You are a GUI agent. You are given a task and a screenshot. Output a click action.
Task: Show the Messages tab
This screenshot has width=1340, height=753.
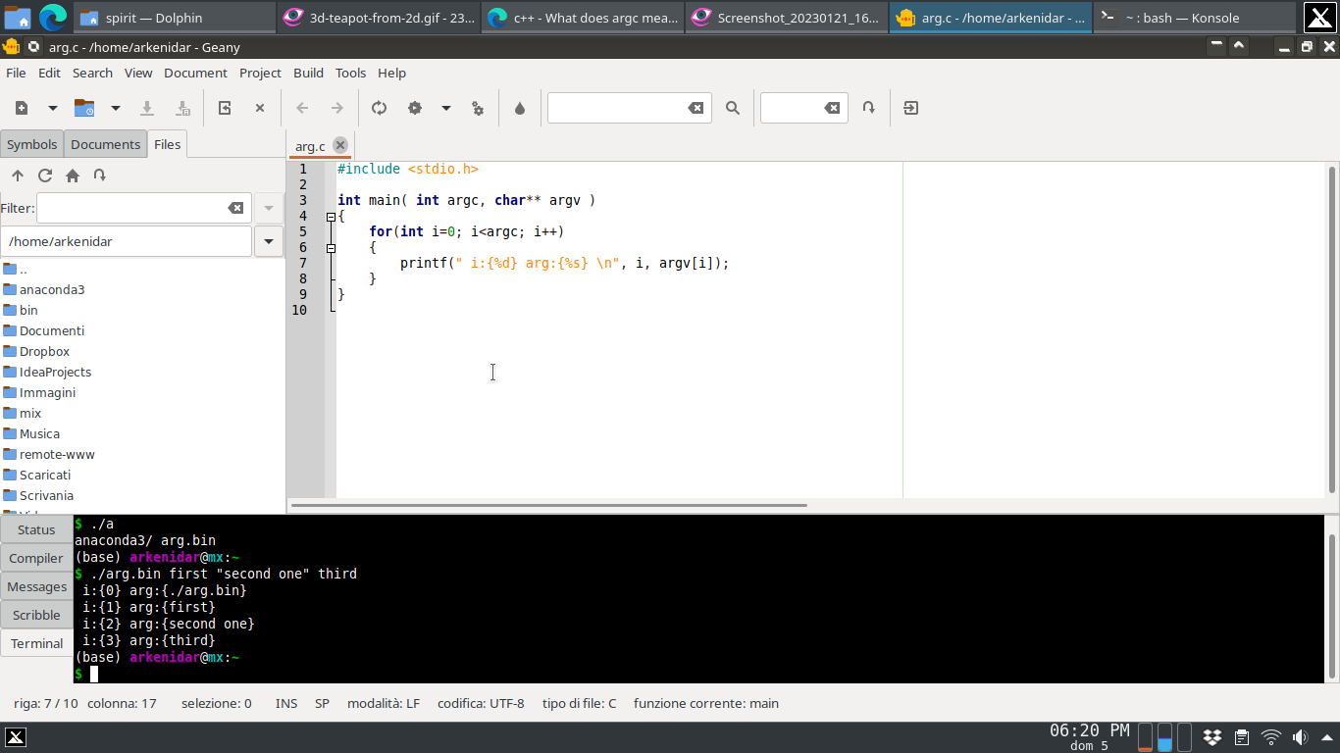tap(36, 586)
